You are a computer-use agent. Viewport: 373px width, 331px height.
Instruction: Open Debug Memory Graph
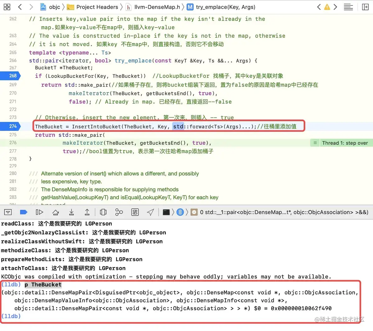click(x=119, y=212)
